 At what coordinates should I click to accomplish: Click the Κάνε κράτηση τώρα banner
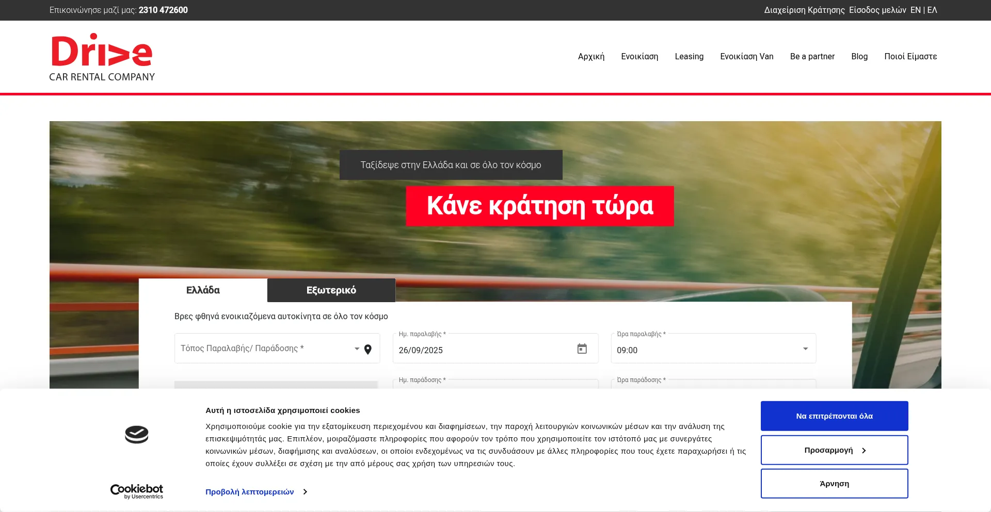coord(540,206)
